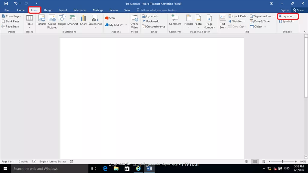
Task: Switch to Read Mode view
Action: point(246,161)
